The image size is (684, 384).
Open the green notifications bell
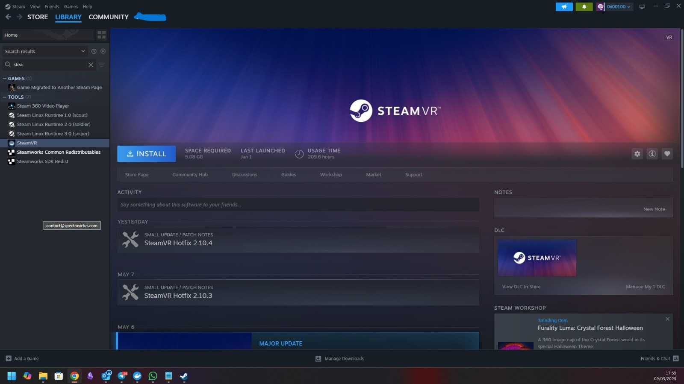[x=584, y=7]
